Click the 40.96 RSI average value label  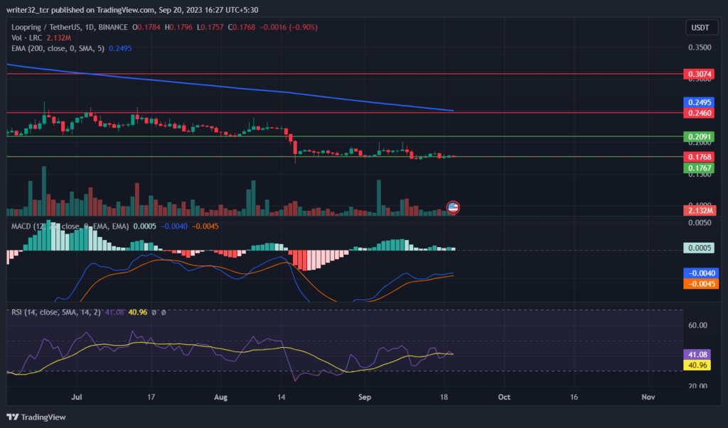point(697,366)
